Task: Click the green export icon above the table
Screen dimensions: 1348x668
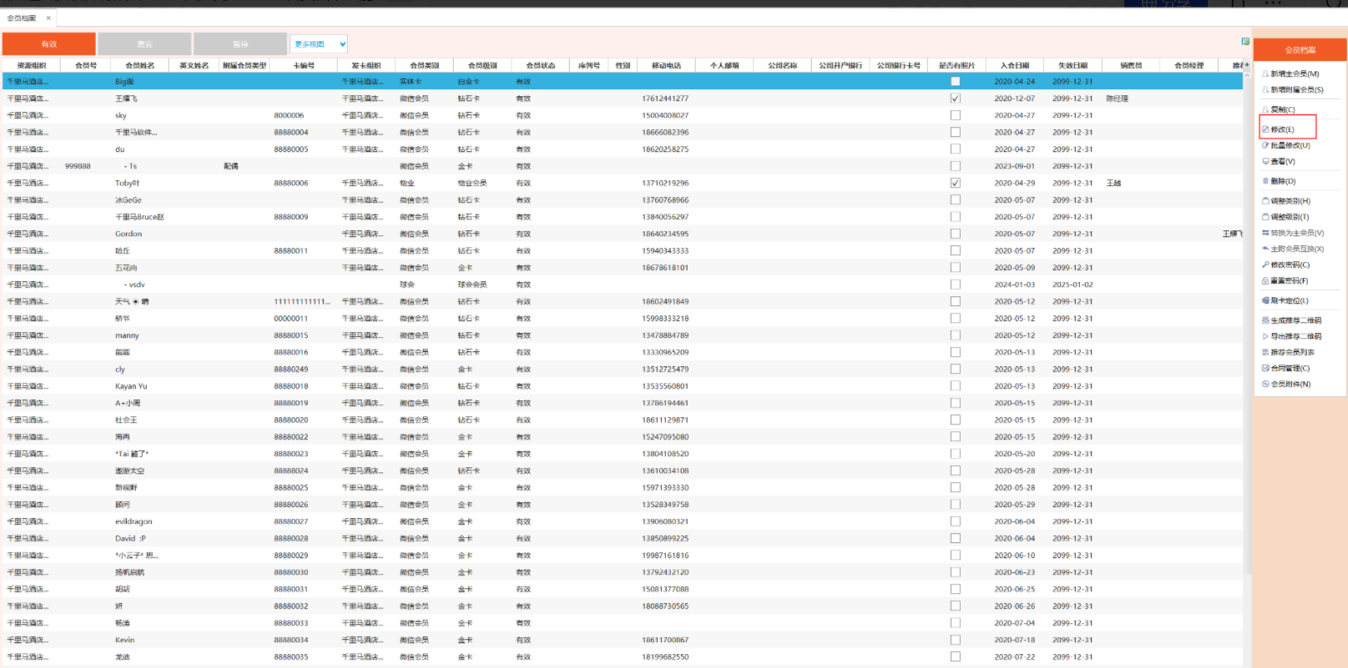Action: tap(1245, 42)
